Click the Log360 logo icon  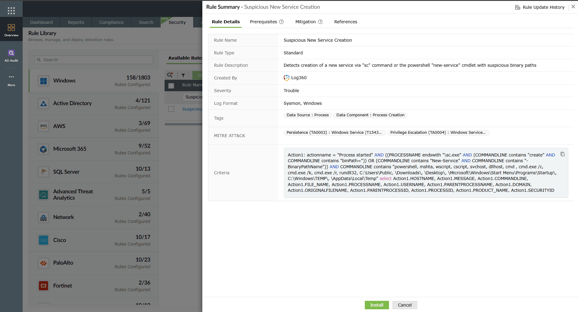click(287, 78)
